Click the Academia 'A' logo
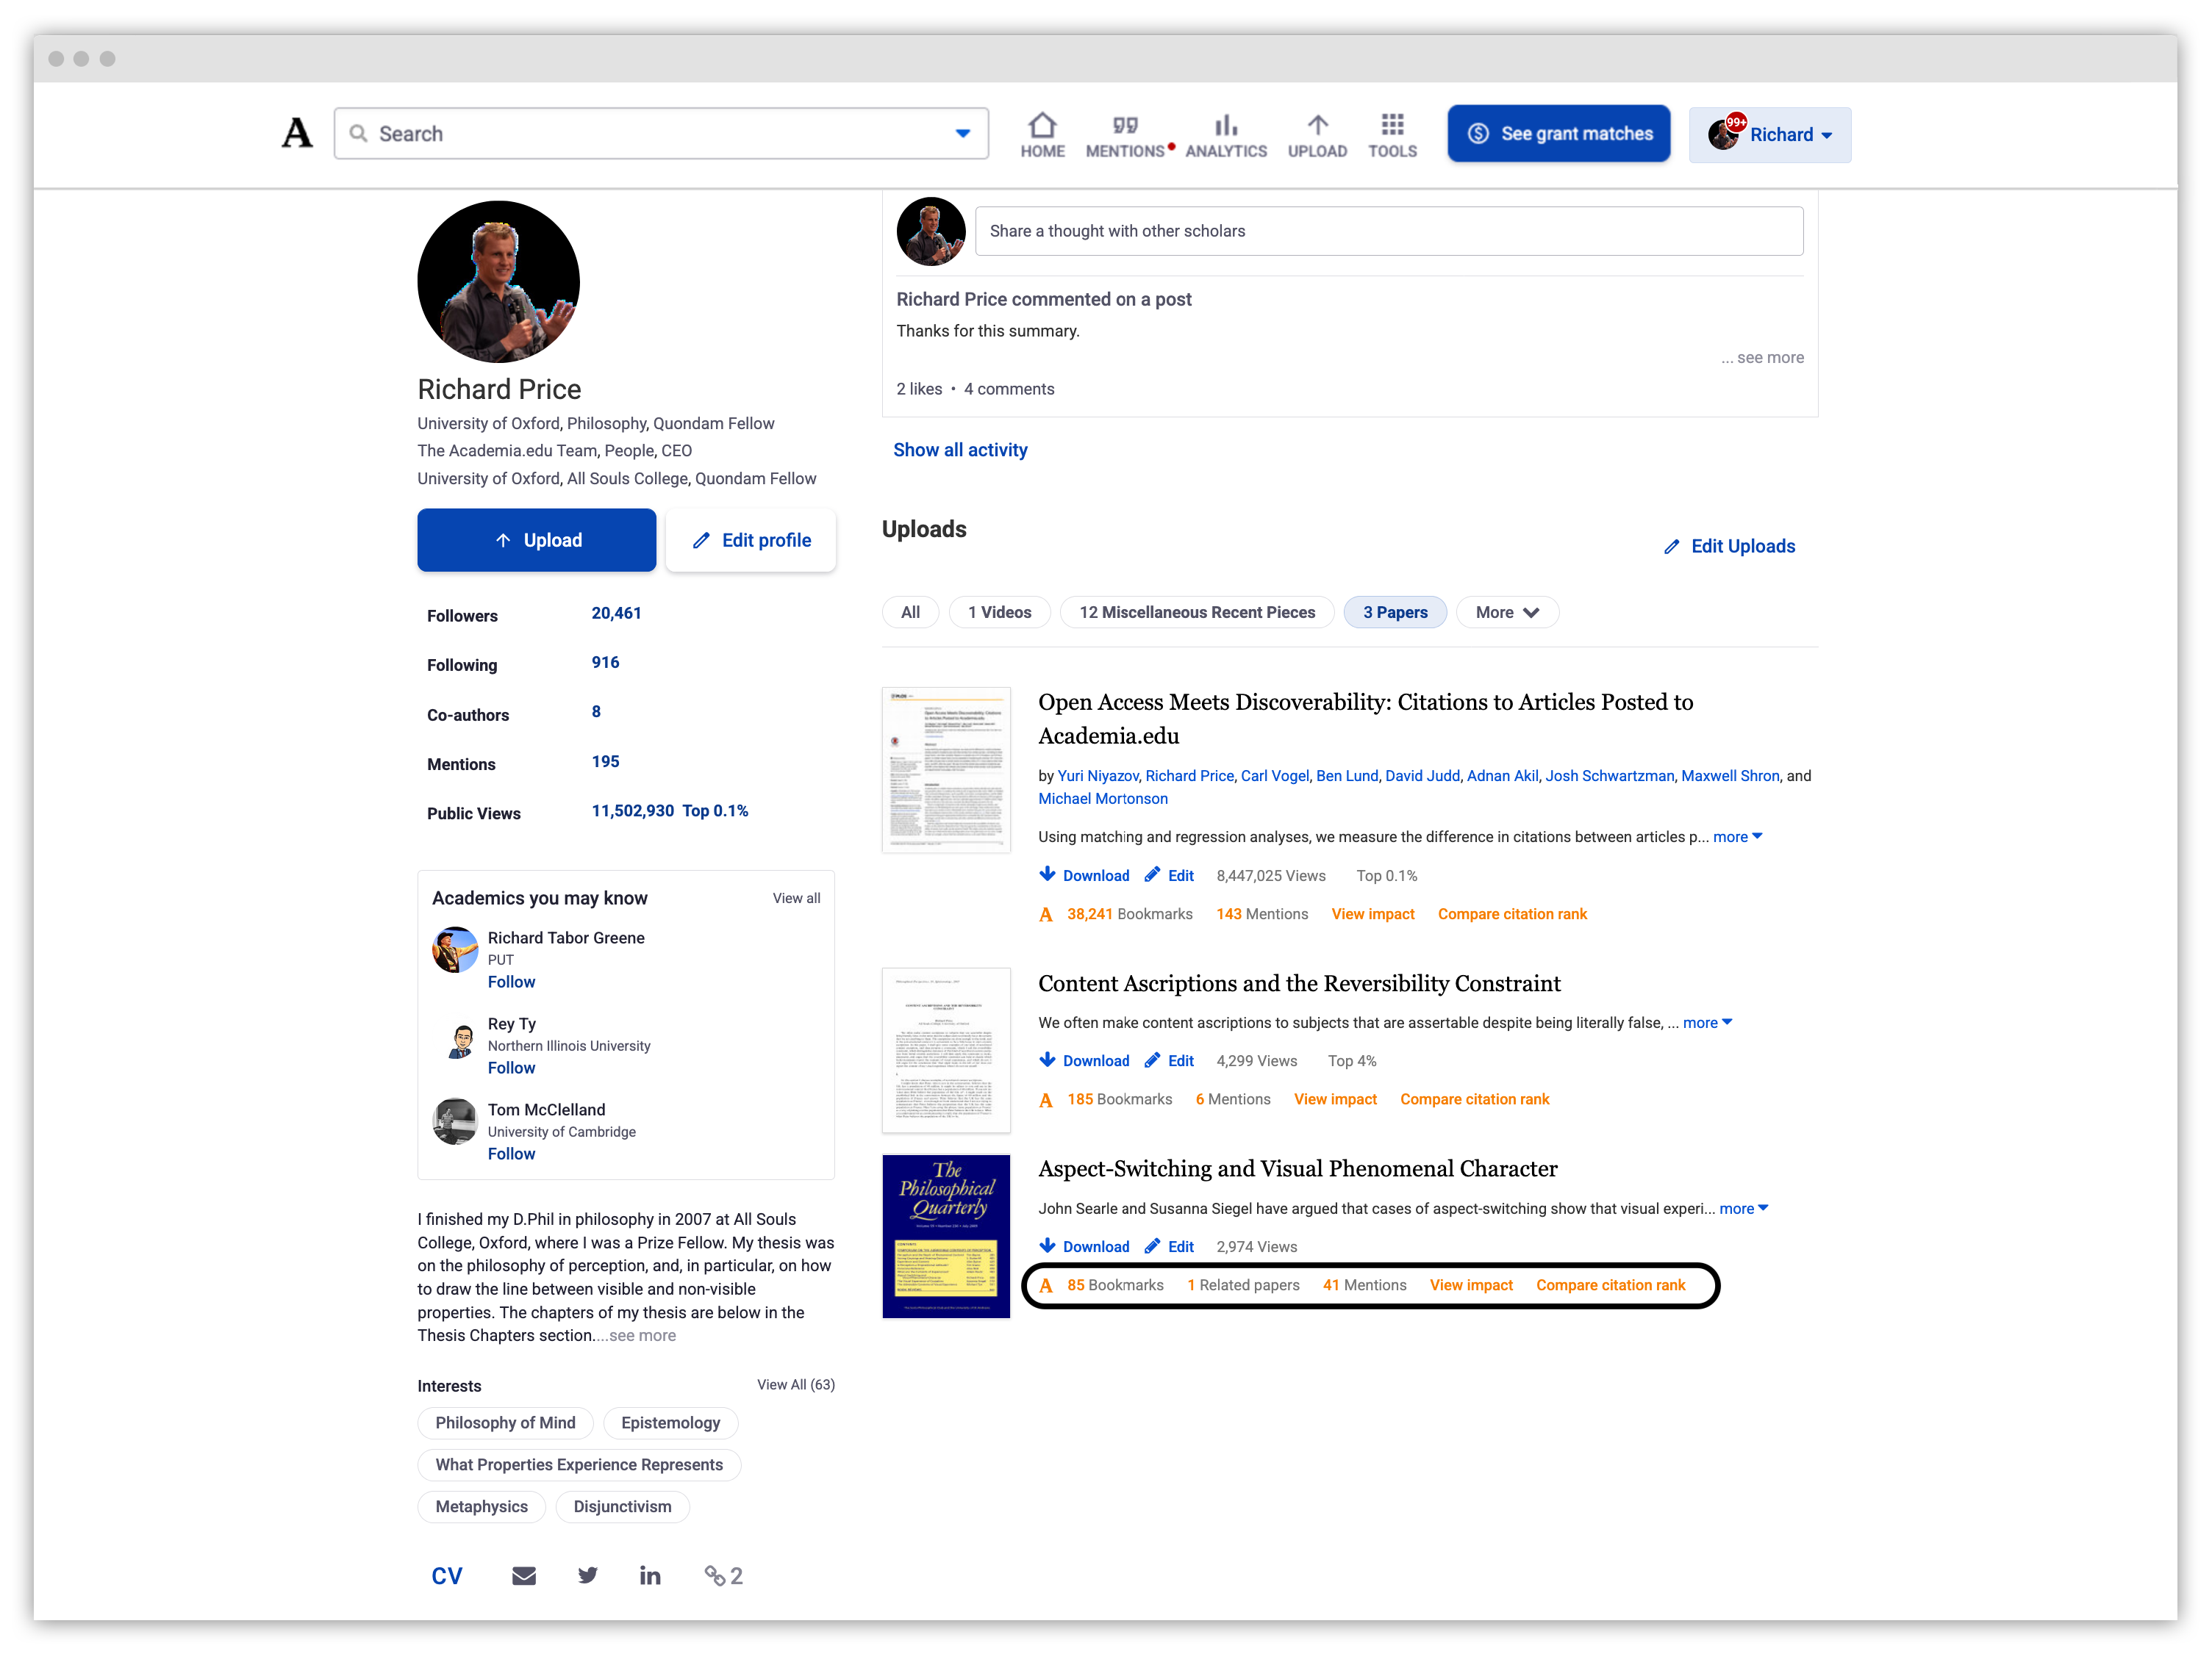The height and width of the screenshot is (1654, 2212). tap(297, 133)
